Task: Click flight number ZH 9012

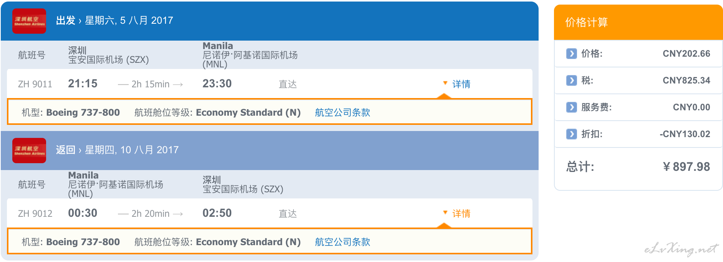Action: click(35, 214)
